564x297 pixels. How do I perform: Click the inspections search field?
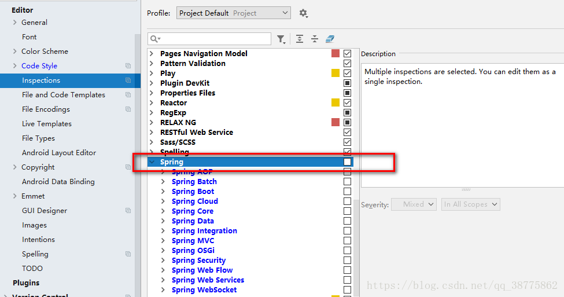[x=209, y=39]
